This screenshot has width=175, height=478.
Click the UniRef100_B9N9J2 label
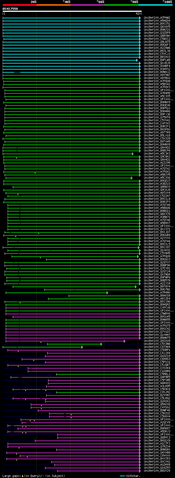157,72
